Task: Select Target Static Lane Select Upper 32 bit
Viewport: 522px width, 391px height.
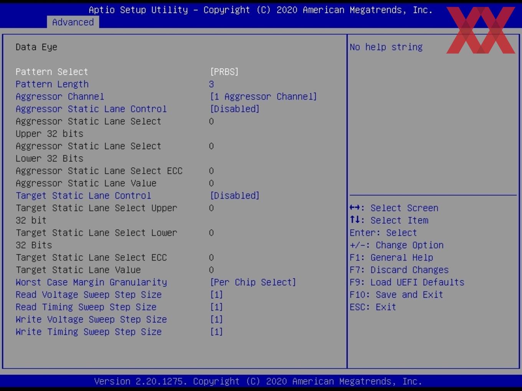Action: [x=96, y=214]
